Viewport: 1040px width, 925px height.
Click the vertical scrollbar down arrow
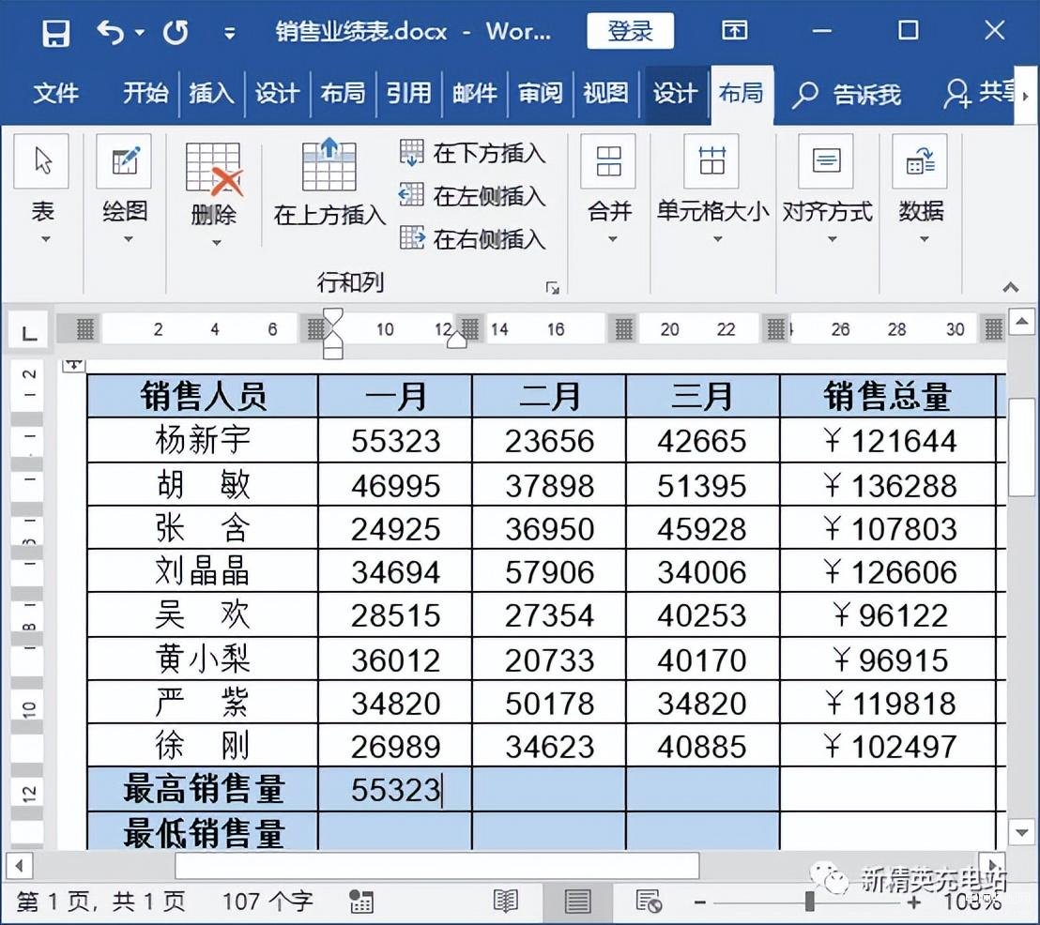[x=1021, y=831]
